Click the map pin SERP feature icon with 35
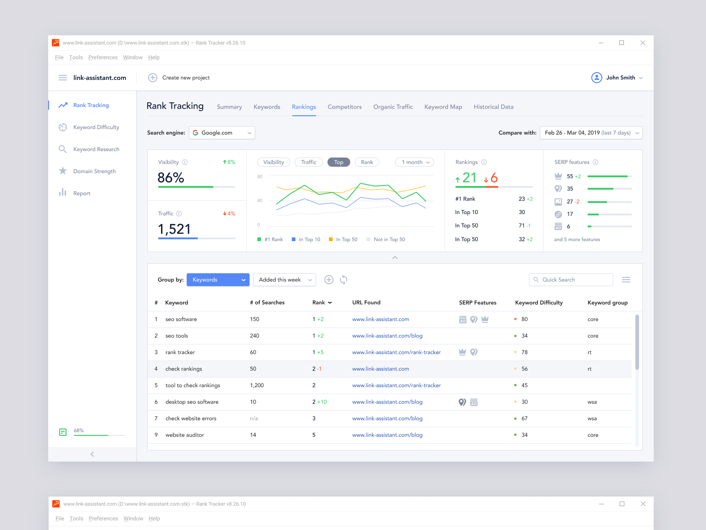 click(x=558, y=189)
